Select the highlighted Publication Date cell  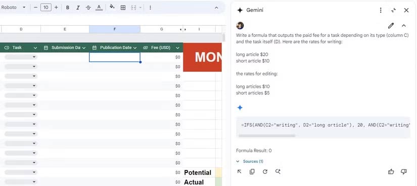115,57
